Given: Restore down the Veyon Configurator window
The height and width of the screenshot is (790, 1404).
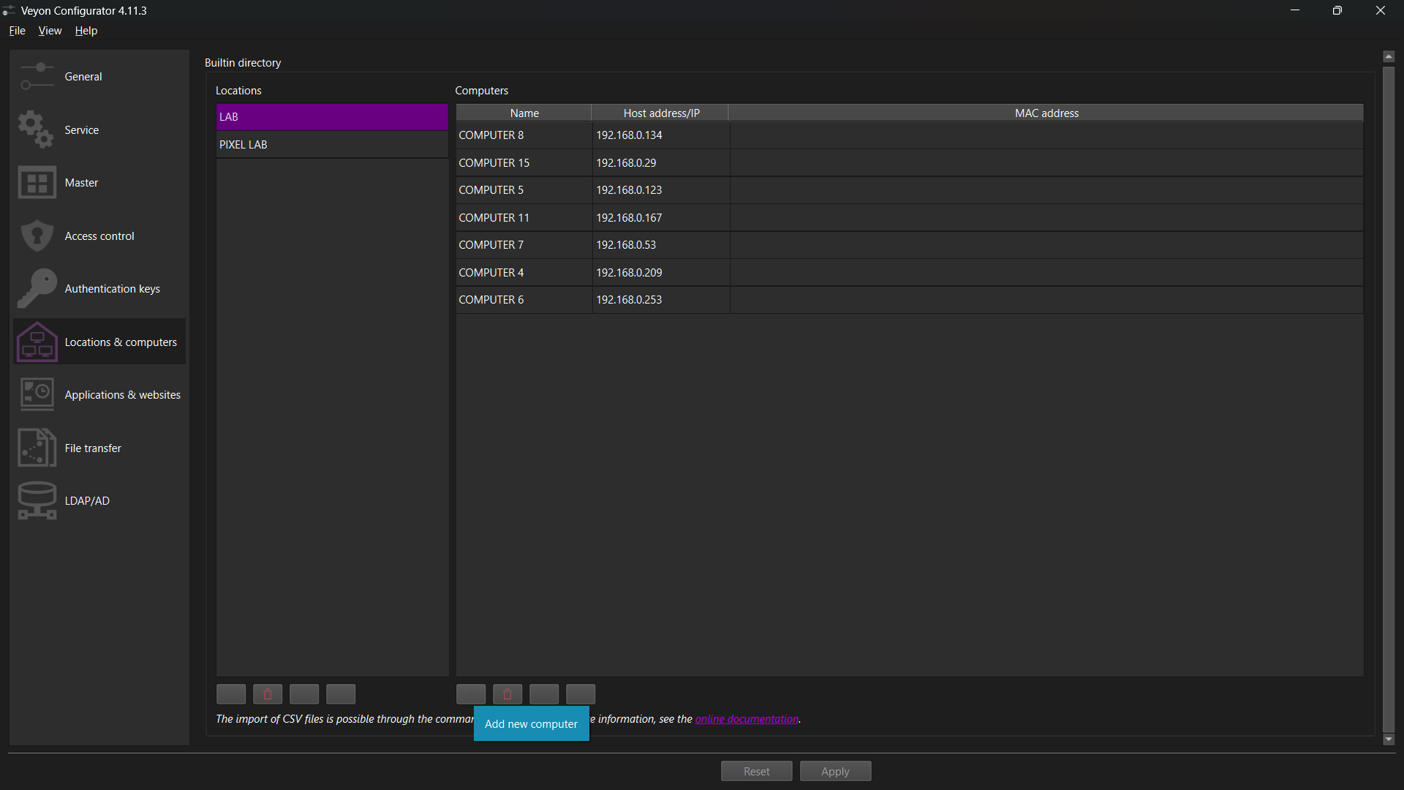Looking at the screenshot, I should pyautogui.click(x=1337, y=10).
